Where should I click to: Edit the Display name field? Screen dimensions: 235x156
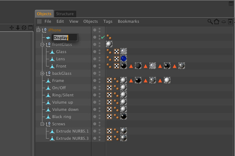pos(65,37)
